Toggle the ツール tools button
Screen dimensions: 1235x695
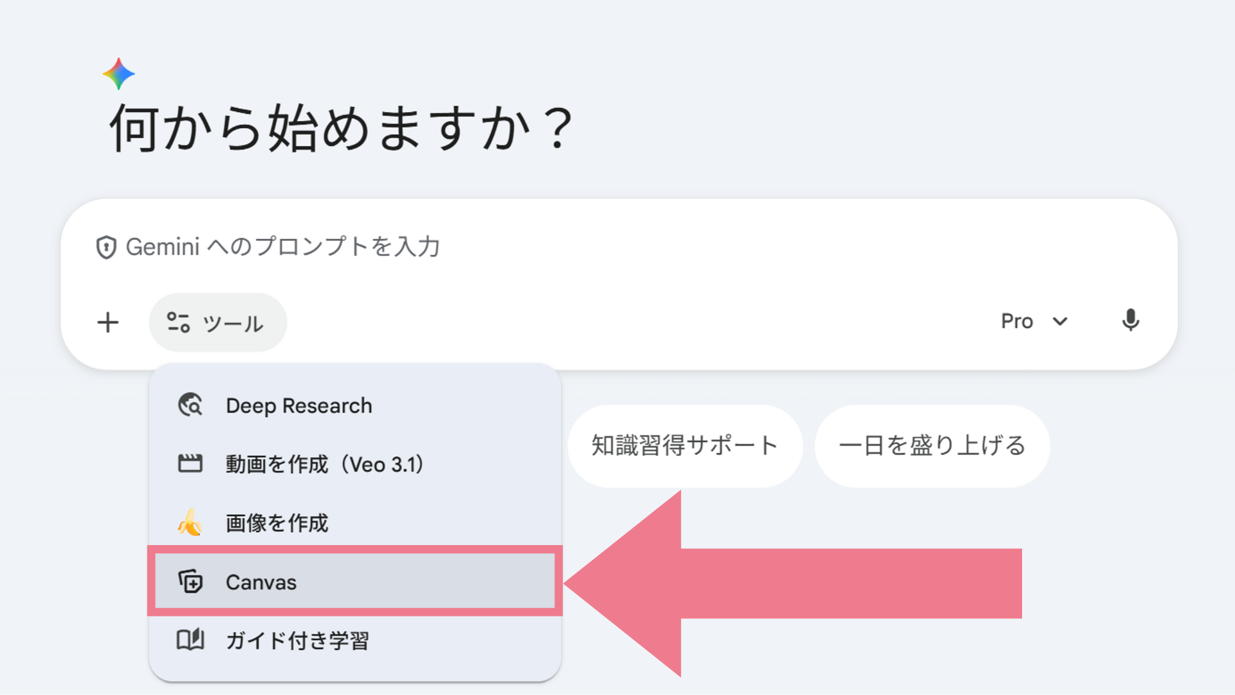click(x=217, y=322)
